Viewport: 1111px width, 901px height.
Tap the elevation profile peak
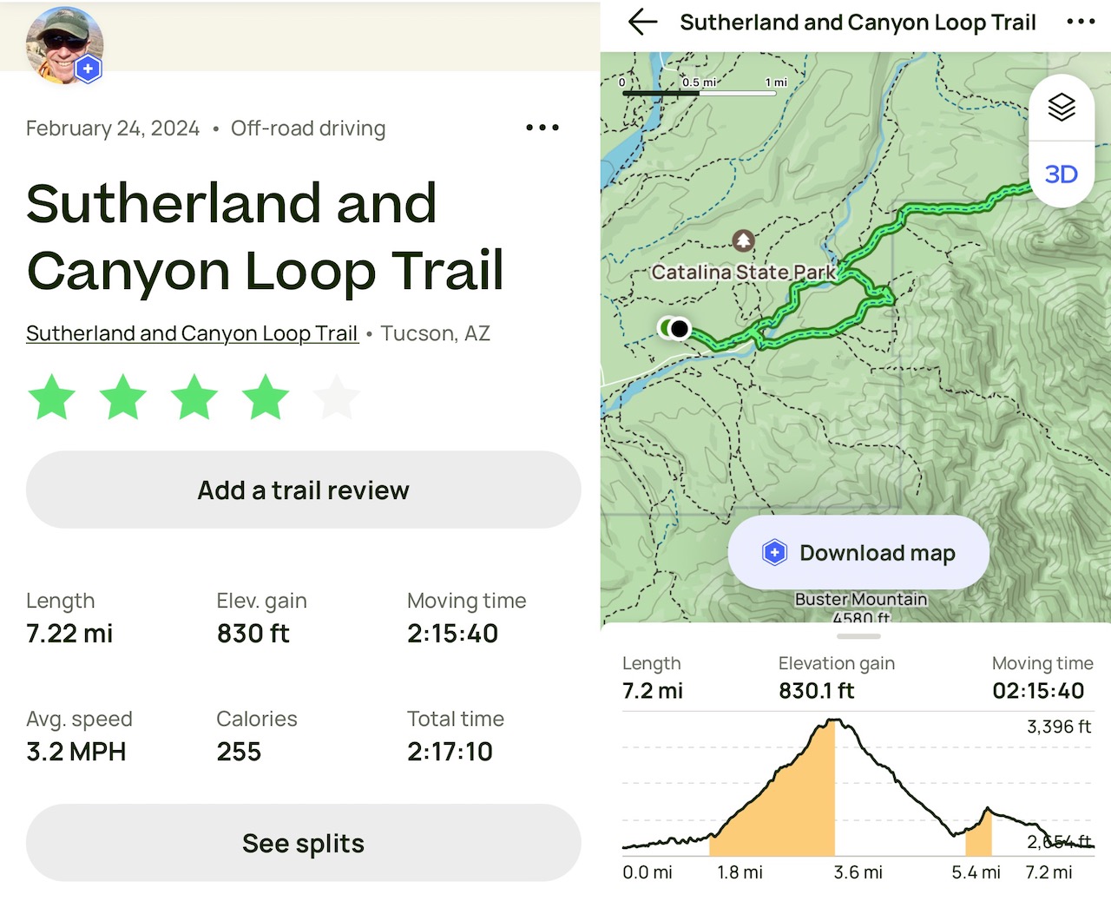(834, 720)
